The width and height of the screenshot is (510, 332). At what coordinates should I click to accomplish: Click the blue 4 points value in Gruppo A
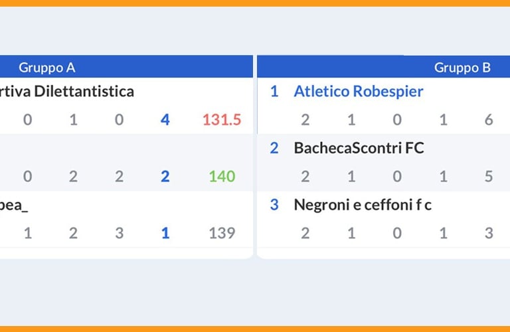(x=165, y=120)
